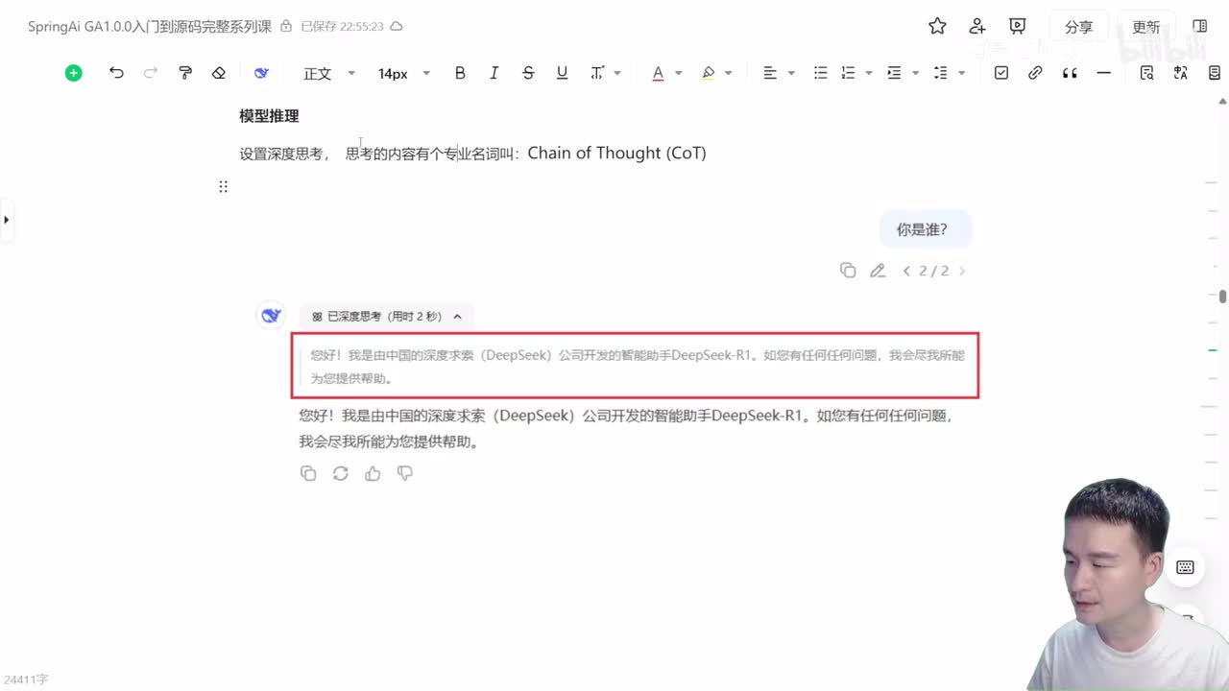
Task: Open line spacing dropdown arrow
Action: point(962,73)
